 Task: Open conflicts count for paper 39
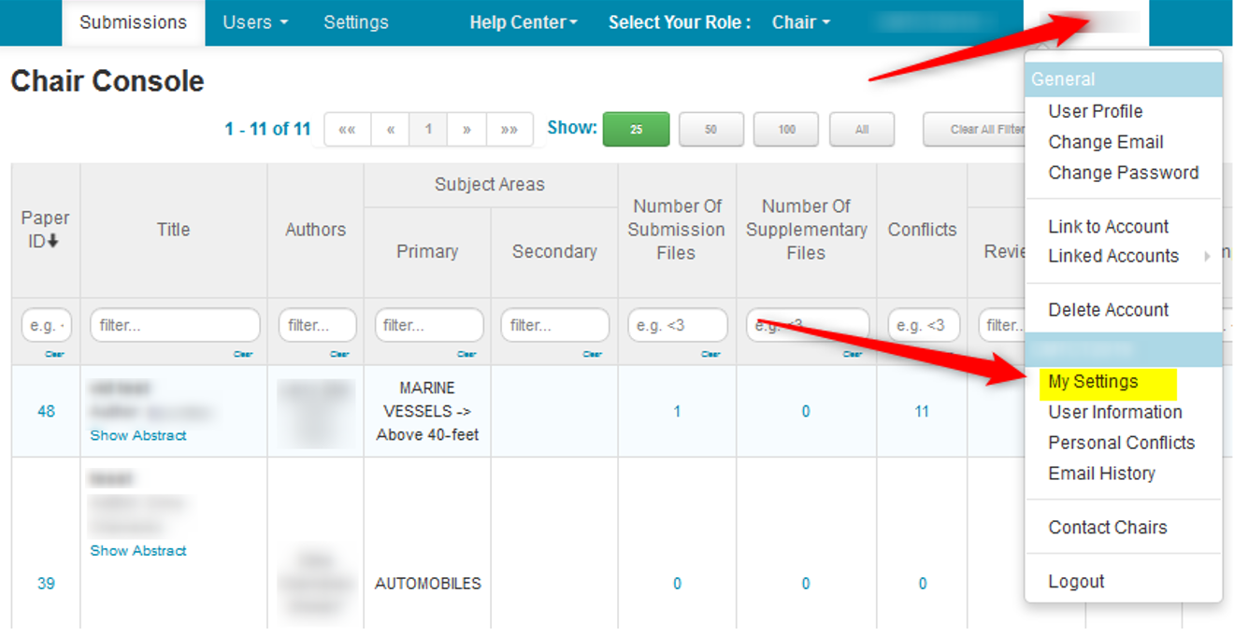(923, 584)
